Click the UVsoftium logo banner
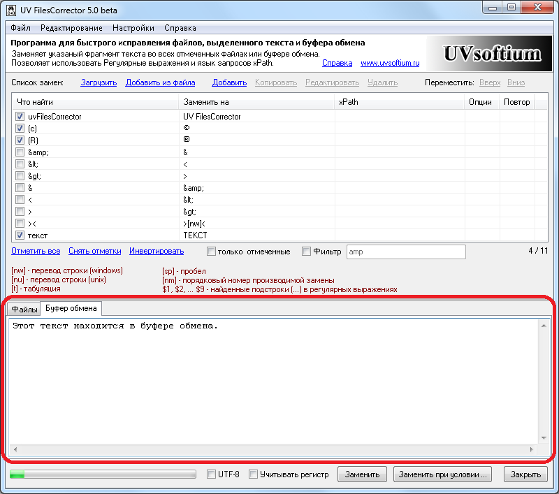 click(489, 54)
